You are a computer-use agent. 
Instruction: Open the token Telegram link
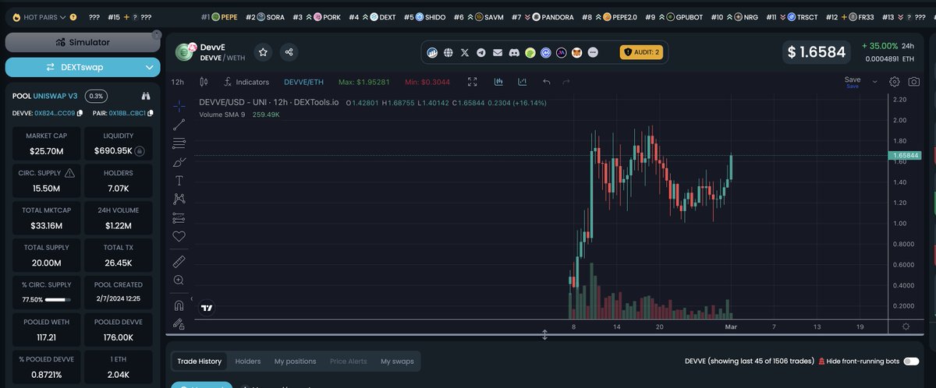click(481, 53)
